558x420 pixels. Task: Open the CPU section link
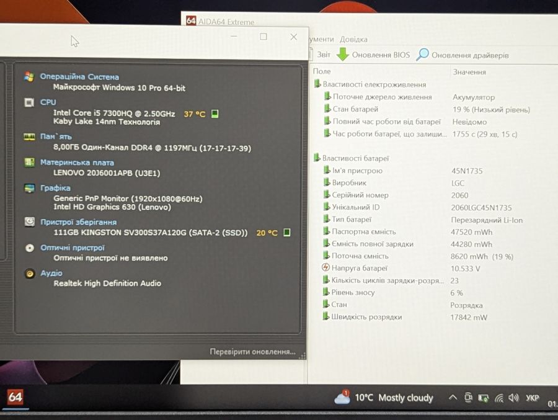(x=48, y=102)
